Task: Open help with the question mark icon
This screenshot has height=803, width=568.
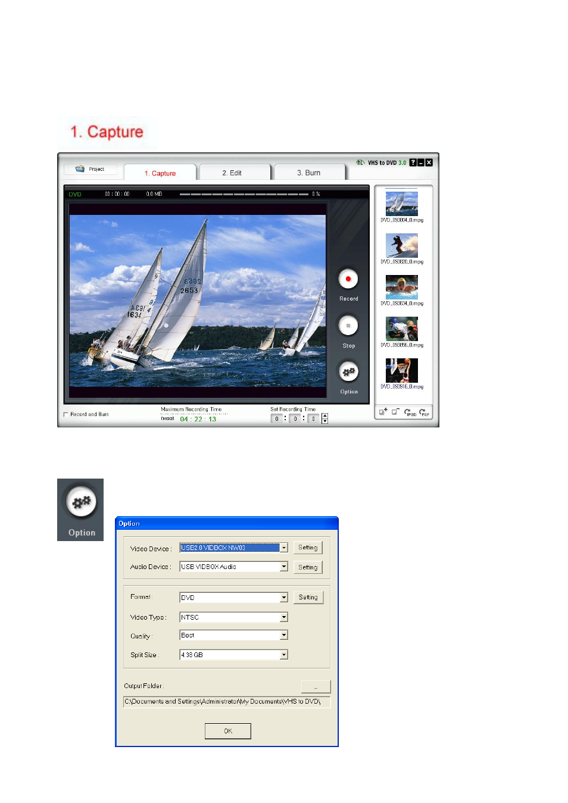Action: [413, 163]
